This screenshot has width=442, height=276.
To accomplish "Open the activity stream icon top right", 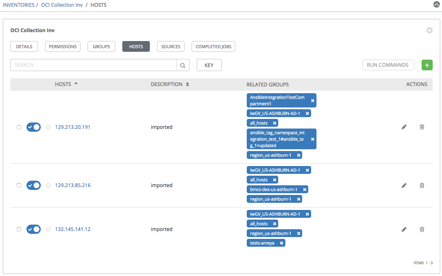I will click(x=437, y=5).
